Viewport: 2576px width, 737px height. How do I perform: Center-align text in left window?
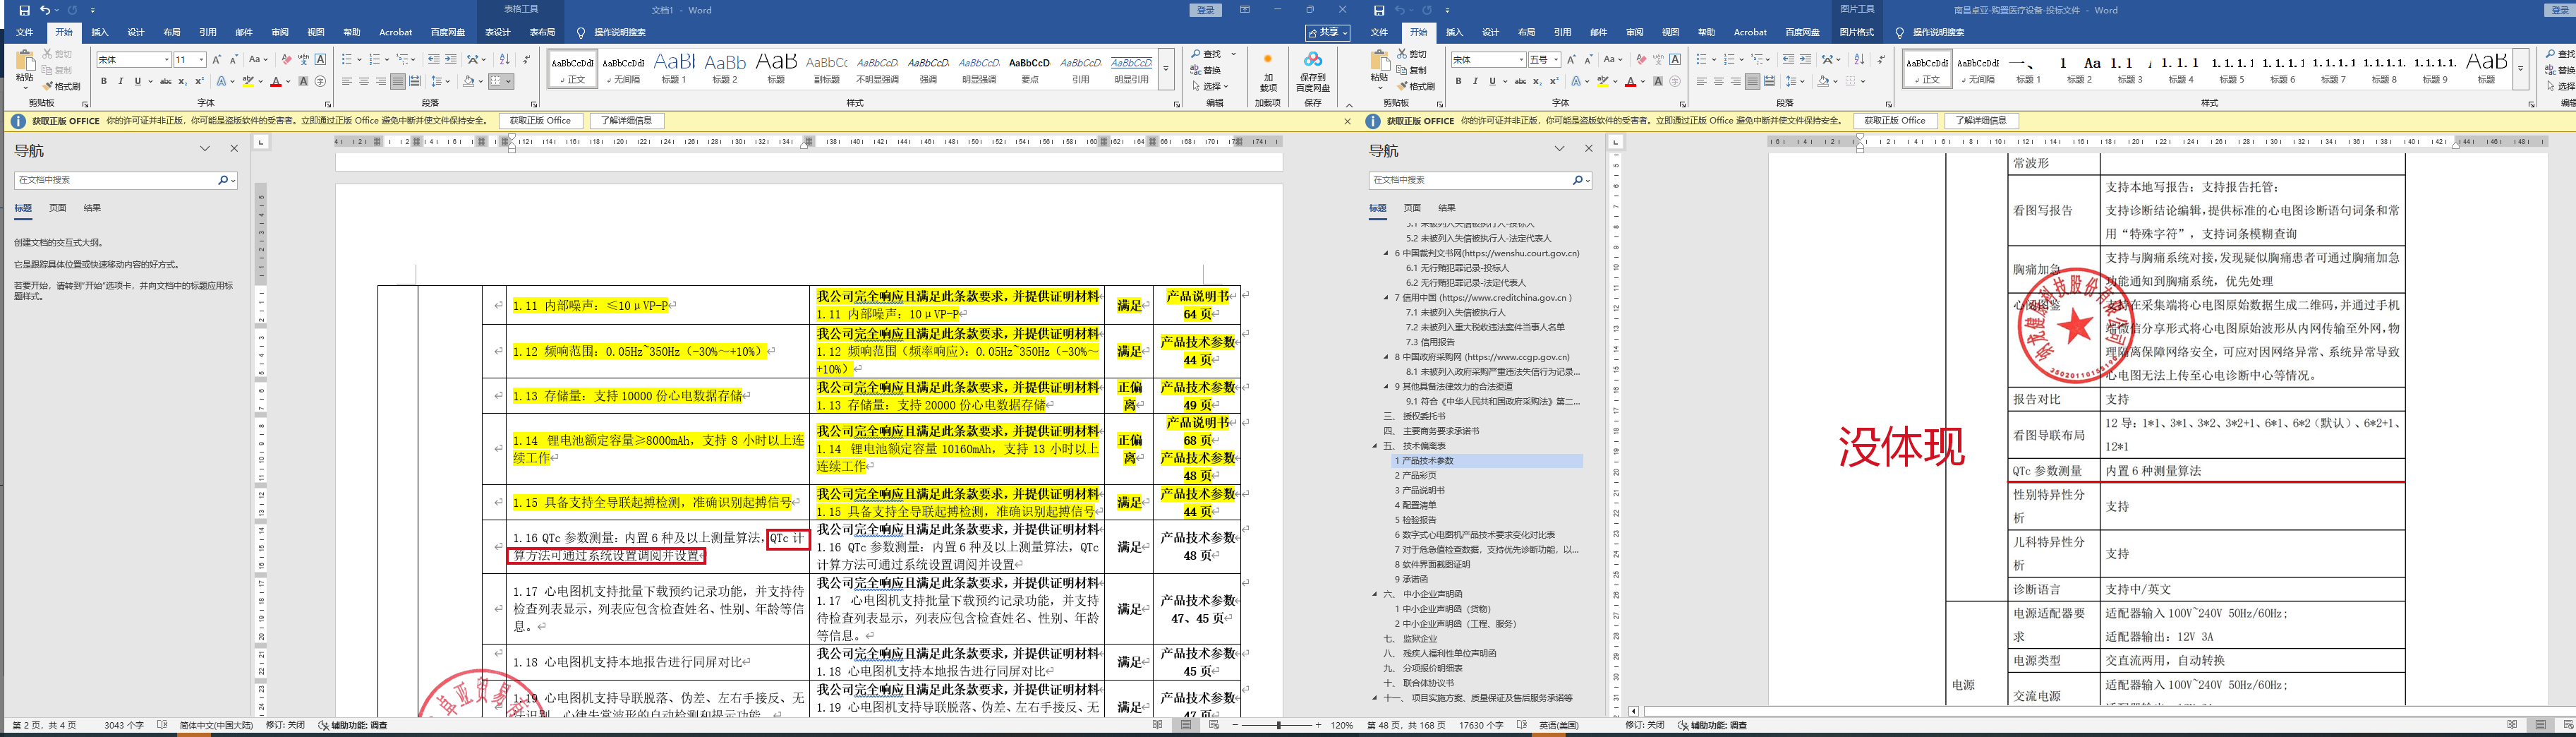[x=364, y=82]
